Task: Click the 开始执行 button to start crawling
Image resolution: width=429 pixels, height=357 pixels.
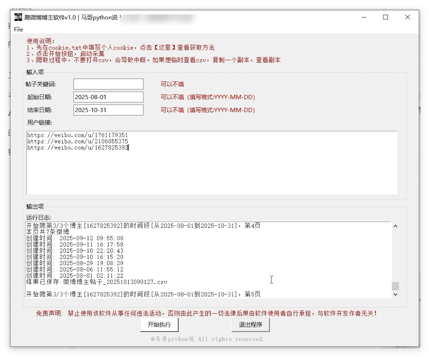Action: pyautogui.click(x=159, y=325)
